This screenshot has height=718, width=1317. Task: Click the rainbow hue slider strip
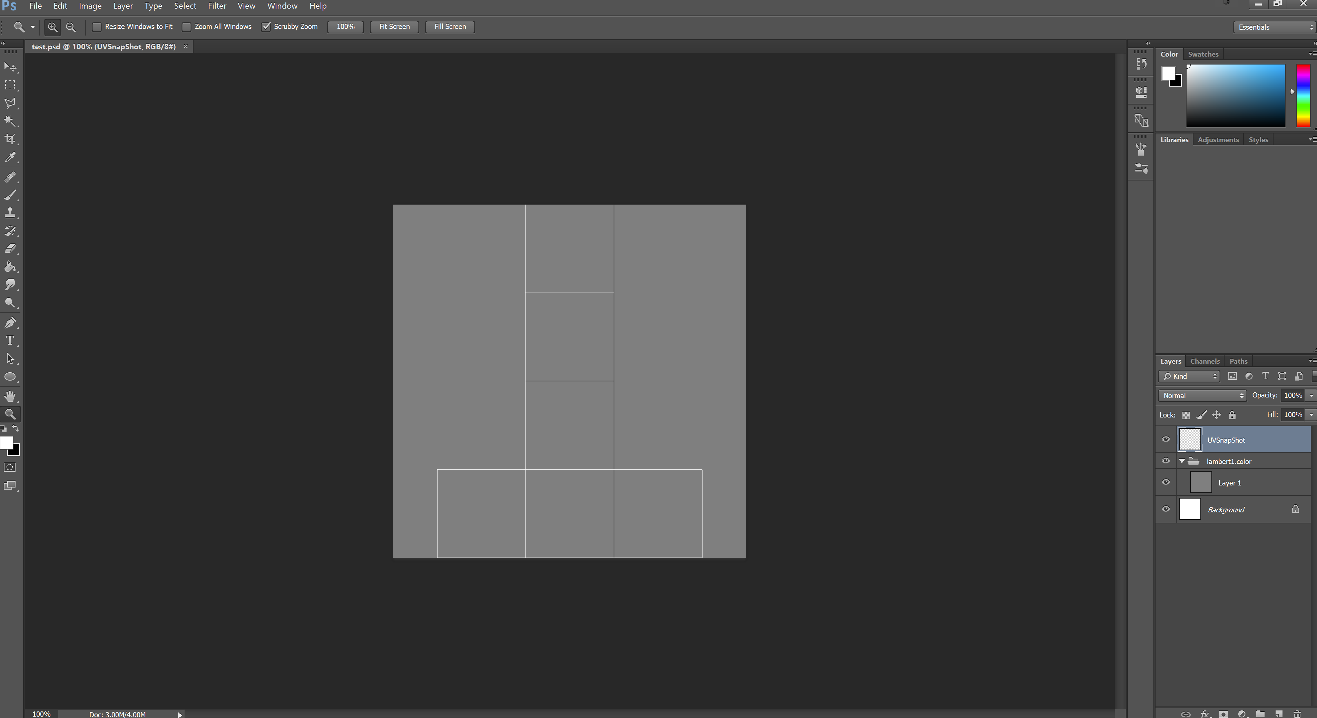[x=1303, y=96]
